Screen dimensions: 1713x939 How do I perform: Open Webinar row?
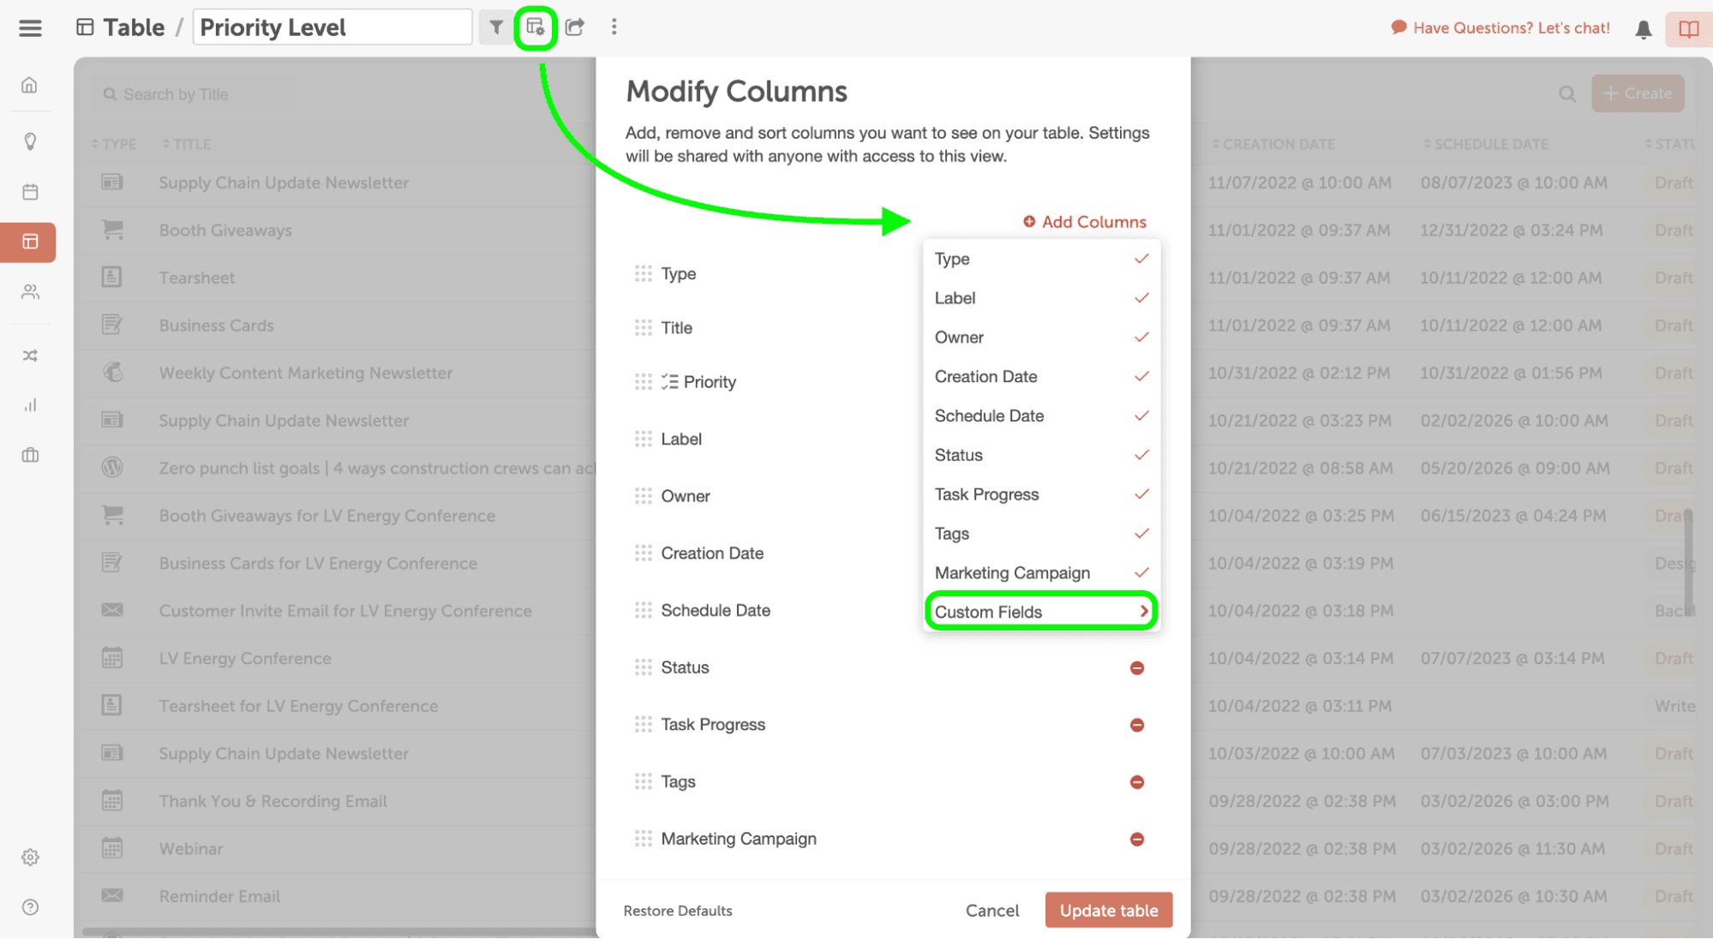point(191,849)
